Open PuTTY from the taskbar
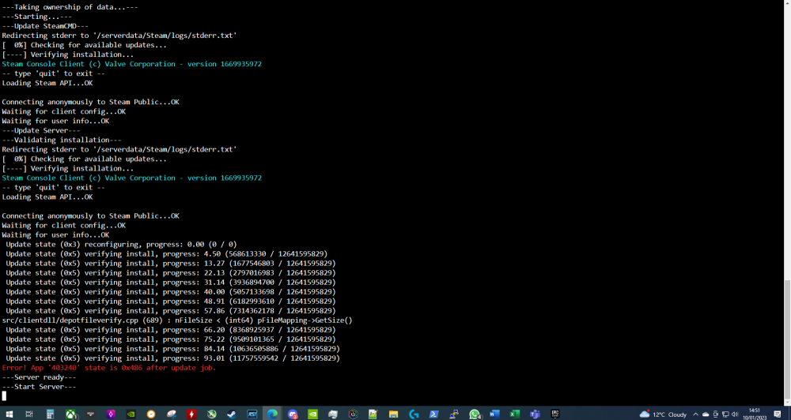The image size is (791, 420). (x=454, y=414)
